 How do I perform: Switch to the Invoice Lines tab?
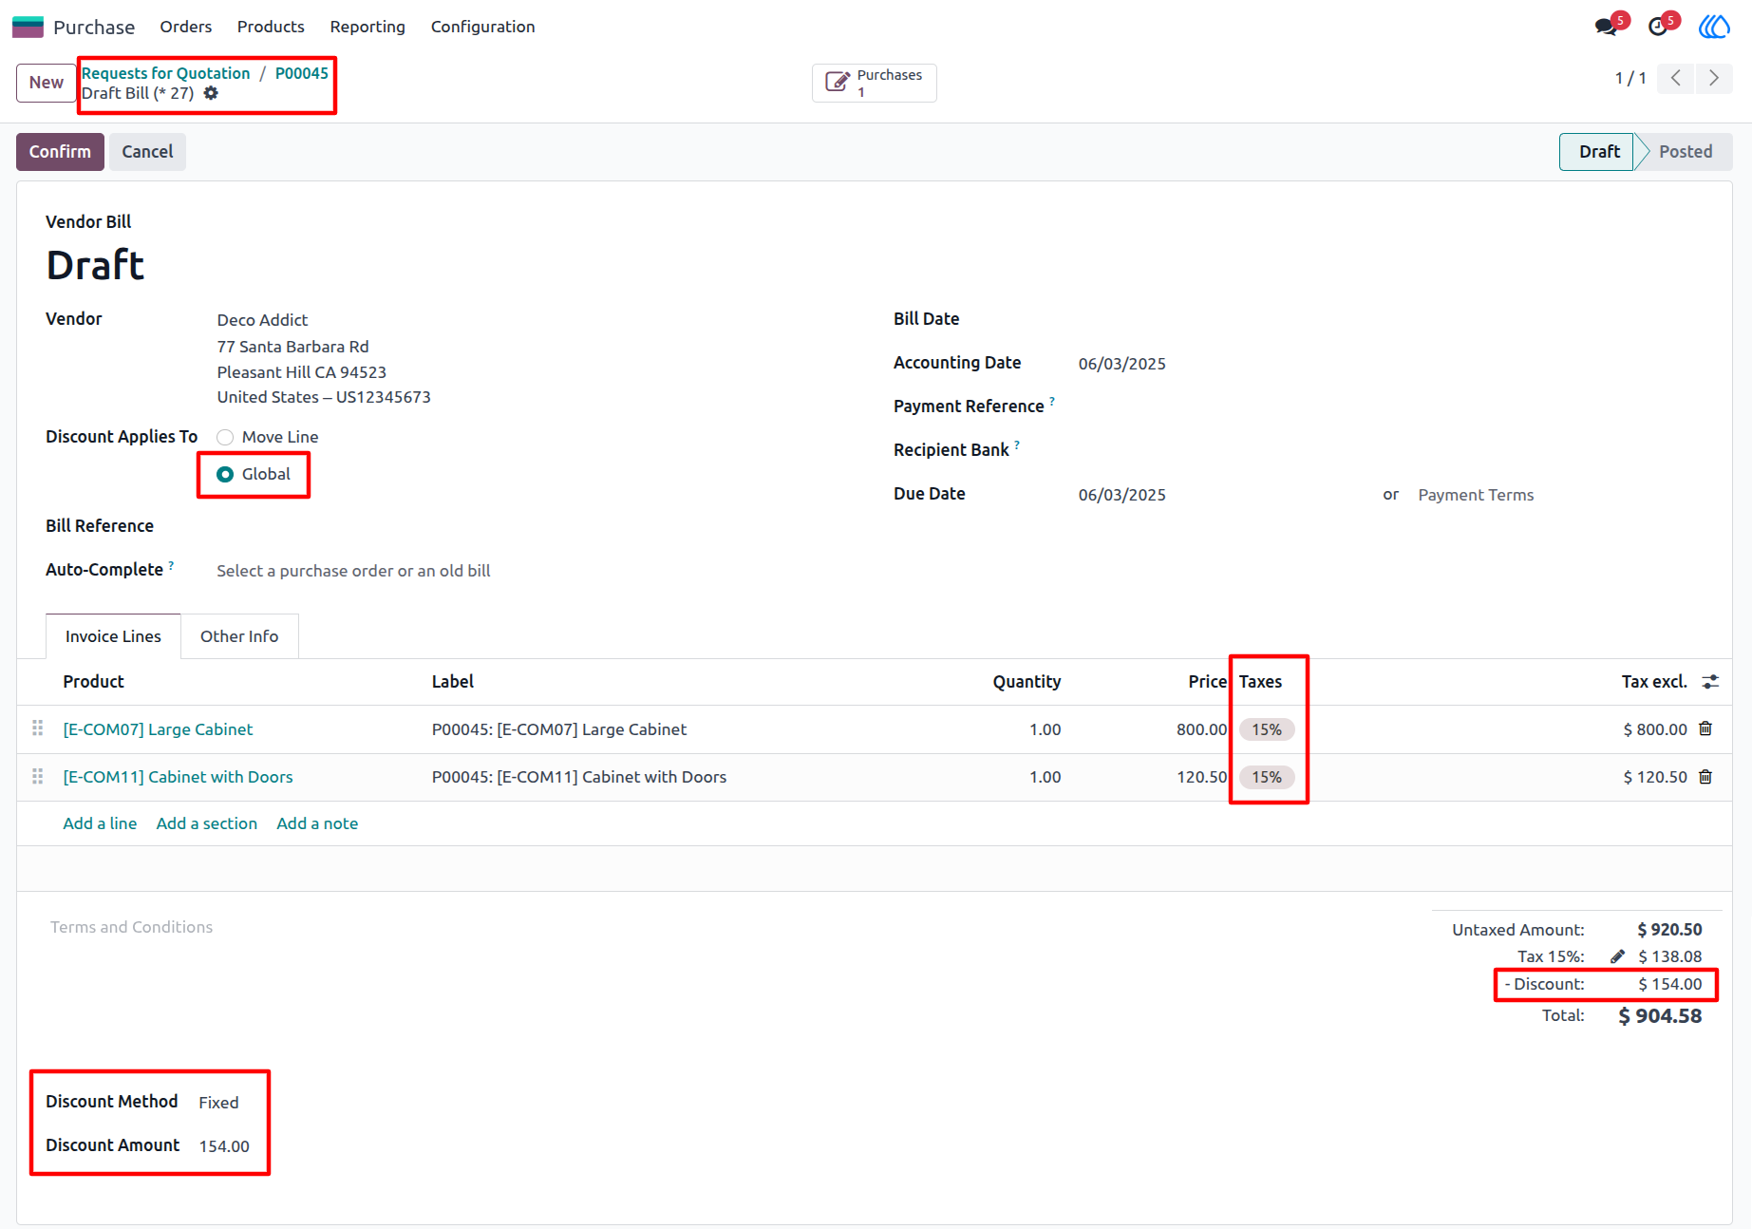[113, 636]
